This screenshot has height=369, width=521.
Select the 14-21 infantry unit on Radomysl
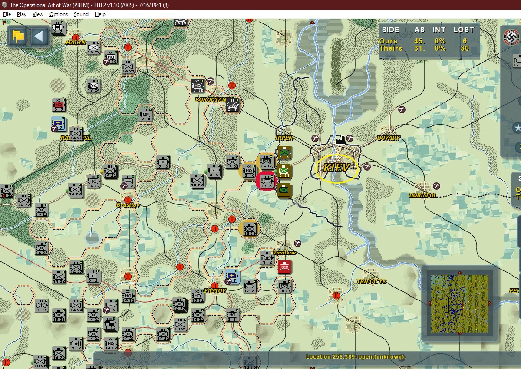(x=76, y=134)
